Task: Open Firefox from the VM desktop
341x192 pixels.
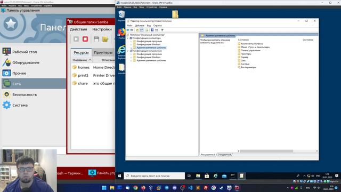Action: coord(121,33)
